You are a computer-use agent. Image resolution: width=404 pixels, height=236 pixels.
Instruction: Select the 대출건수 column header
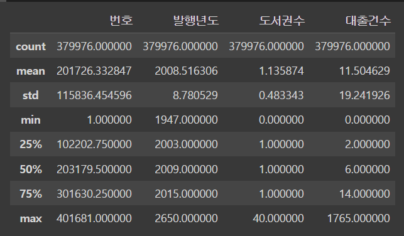click(368, 21)
